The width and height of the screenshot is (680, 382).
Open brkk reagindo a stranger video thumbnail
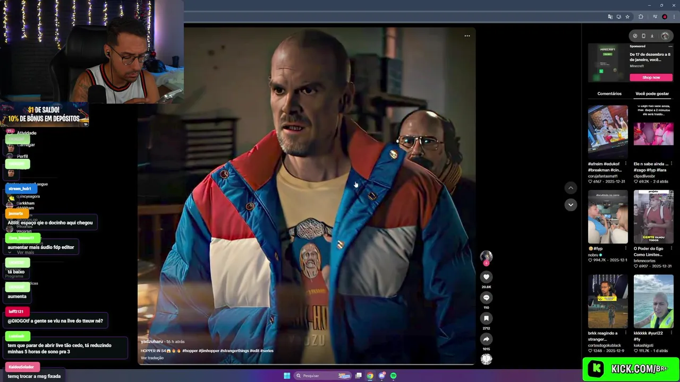[608, 301]
